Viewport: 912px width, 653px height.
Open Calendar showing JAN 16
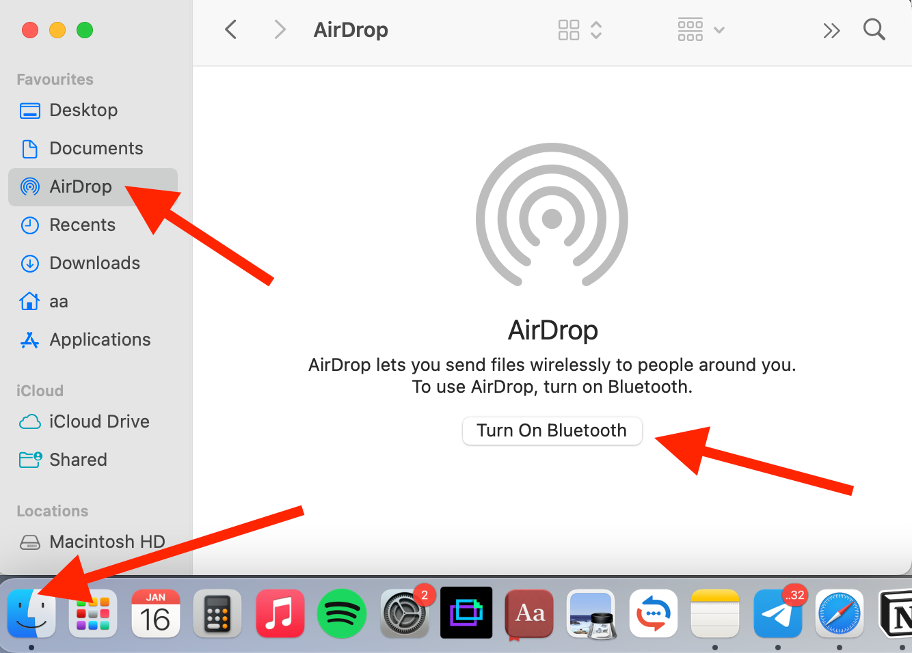155,613
